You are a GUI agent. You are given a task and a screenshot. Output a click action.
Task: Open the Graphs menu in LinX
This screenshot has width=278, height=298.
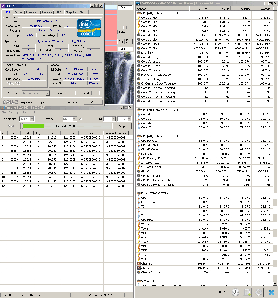click(26, 112)
